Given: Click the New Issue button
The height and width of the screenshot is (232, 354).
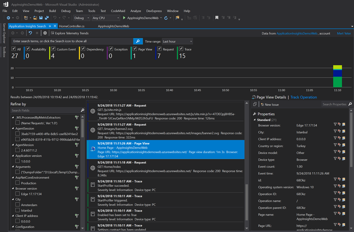Looking at the screenshot, I should coord(270,105).
